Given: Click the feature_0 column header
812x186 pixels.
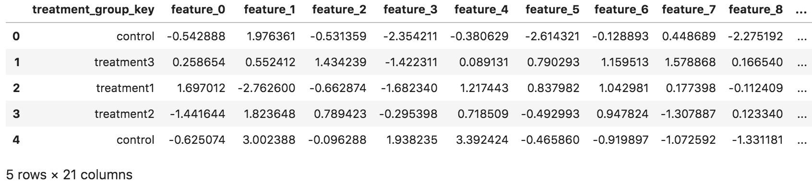Looking at the screenshot, I should click(198, 10).
